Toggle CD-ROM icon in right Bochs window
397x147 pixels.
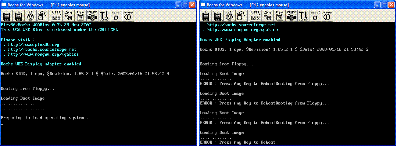(x=229, y=16)
